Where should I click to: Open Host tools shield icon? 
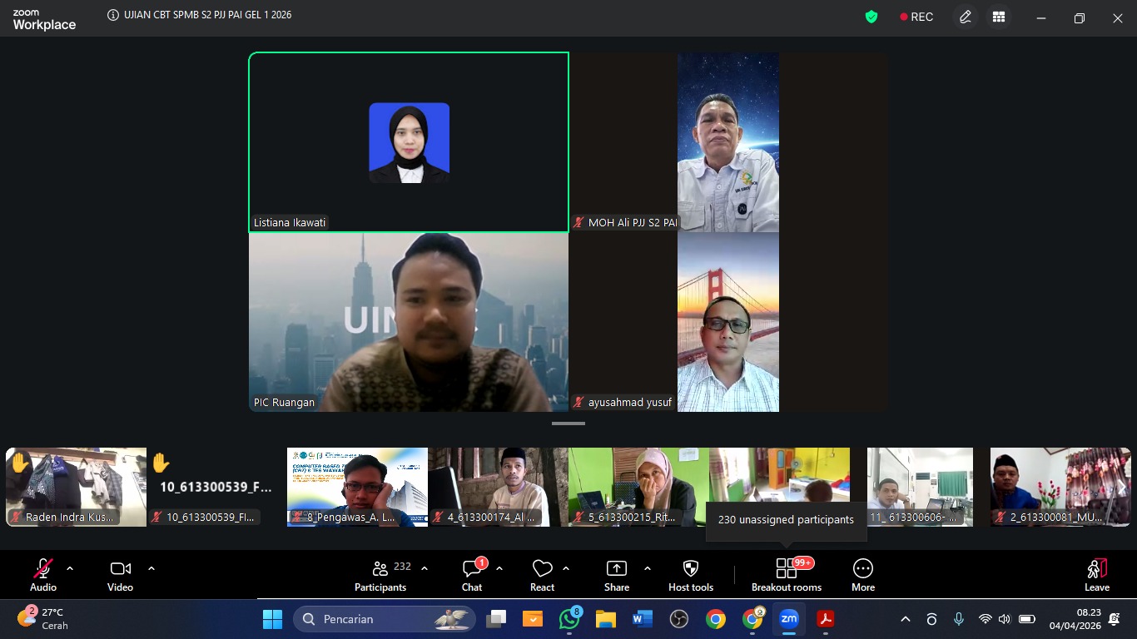coord(690,575)
